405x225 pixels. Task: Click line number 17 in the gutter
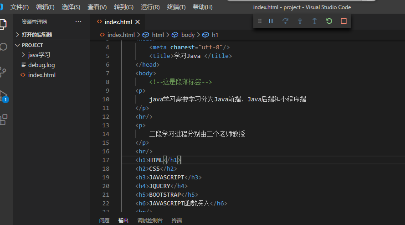pos(106,160)
